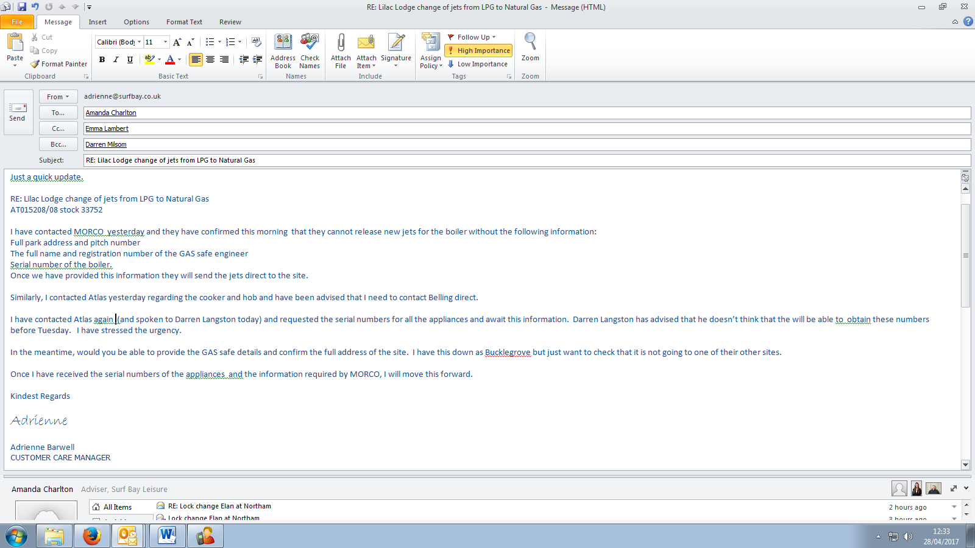Open the From account dropdown
Viewport: 975px width, 548px height.
[x=58, y=97]
